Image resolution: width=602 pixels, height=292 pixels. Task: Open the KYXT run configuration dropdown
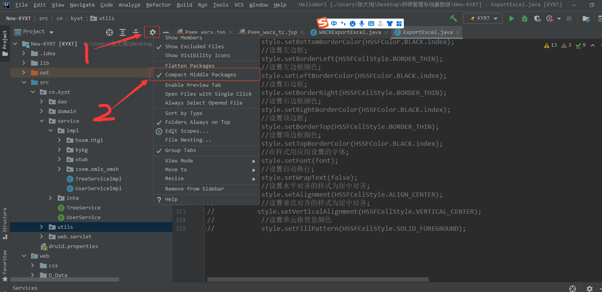pyautogui.click(x=483, y=18)
